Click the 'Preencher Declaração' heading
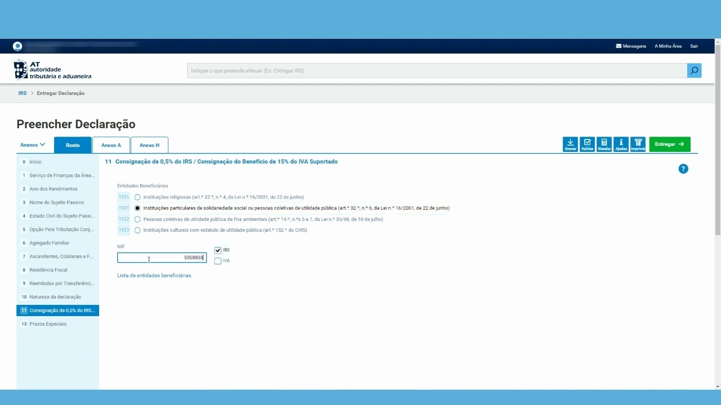Viewport: 721px width, 405px height. [x=76, y=124]
